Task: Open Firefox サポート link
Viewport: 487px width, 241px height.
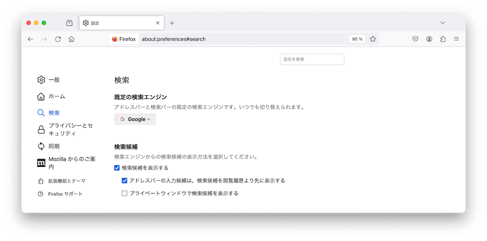Action: tap(65, 194)
